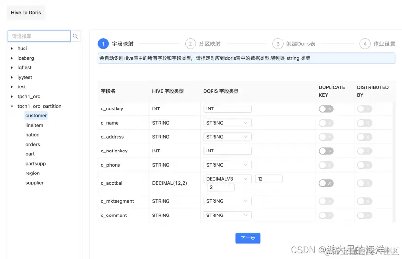Toggle DUPLICATE KEY for c_acctbal
The image size is (402, 259).
(326, 183)
